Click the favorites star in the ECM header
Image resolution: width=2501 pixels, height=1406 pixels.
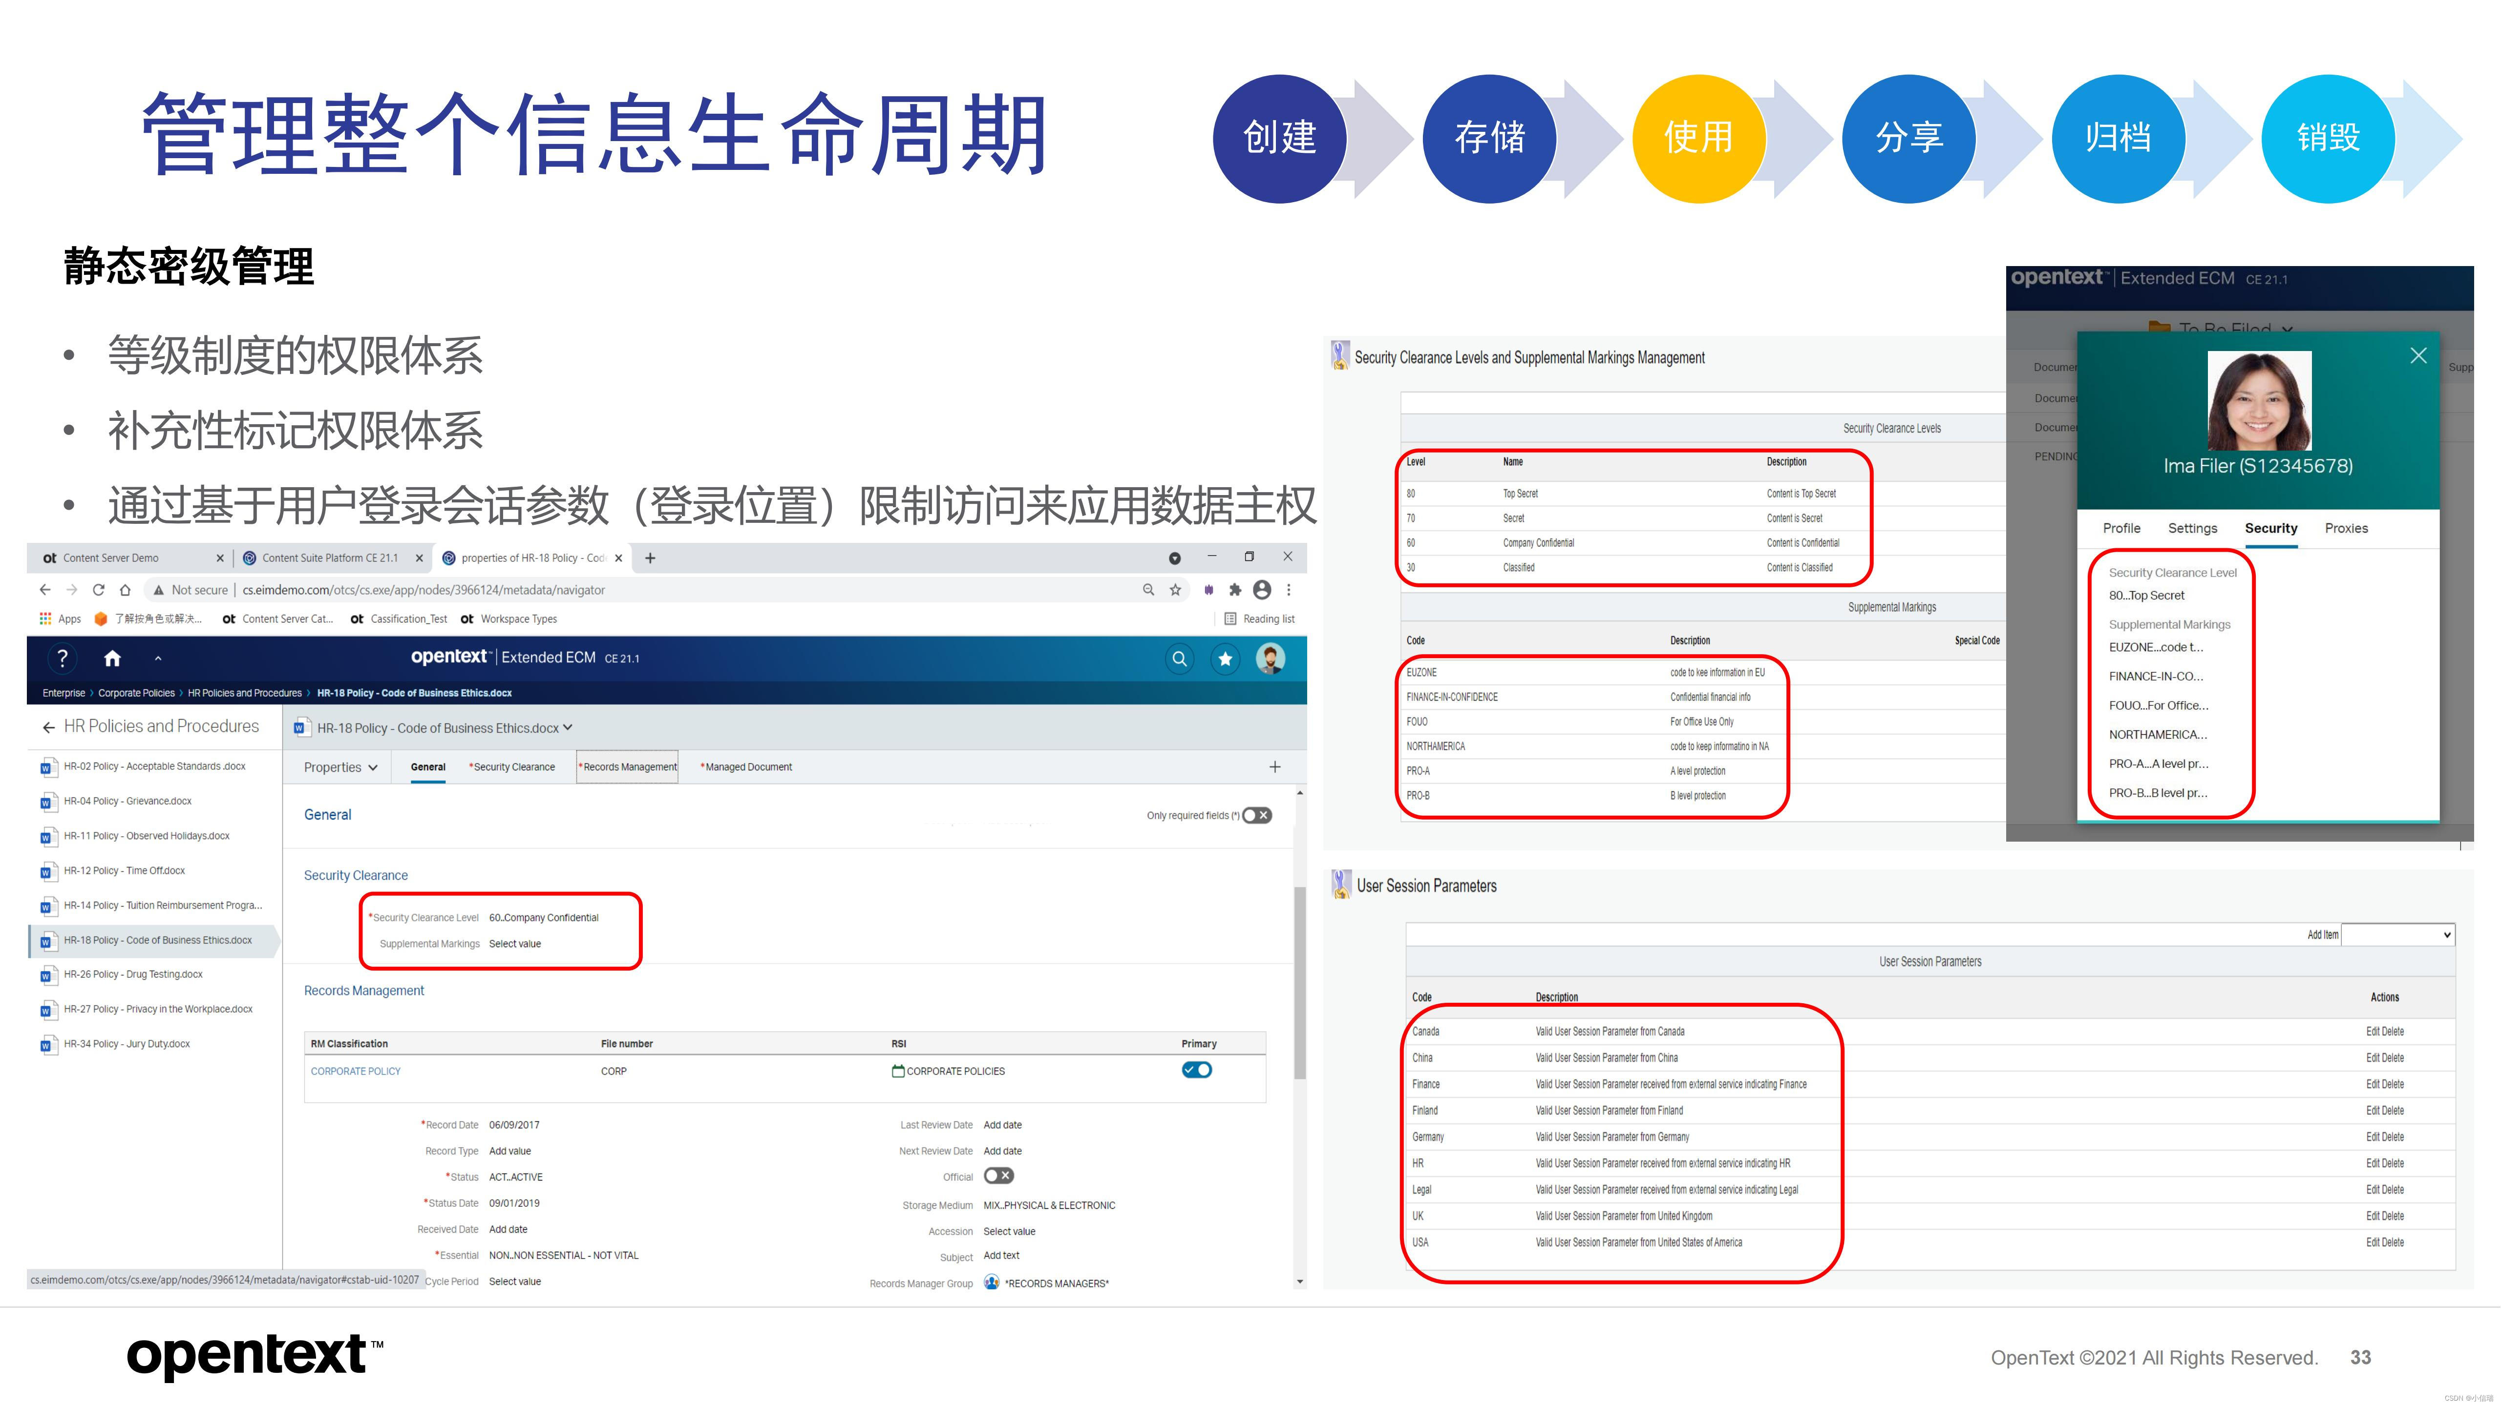1224,659
